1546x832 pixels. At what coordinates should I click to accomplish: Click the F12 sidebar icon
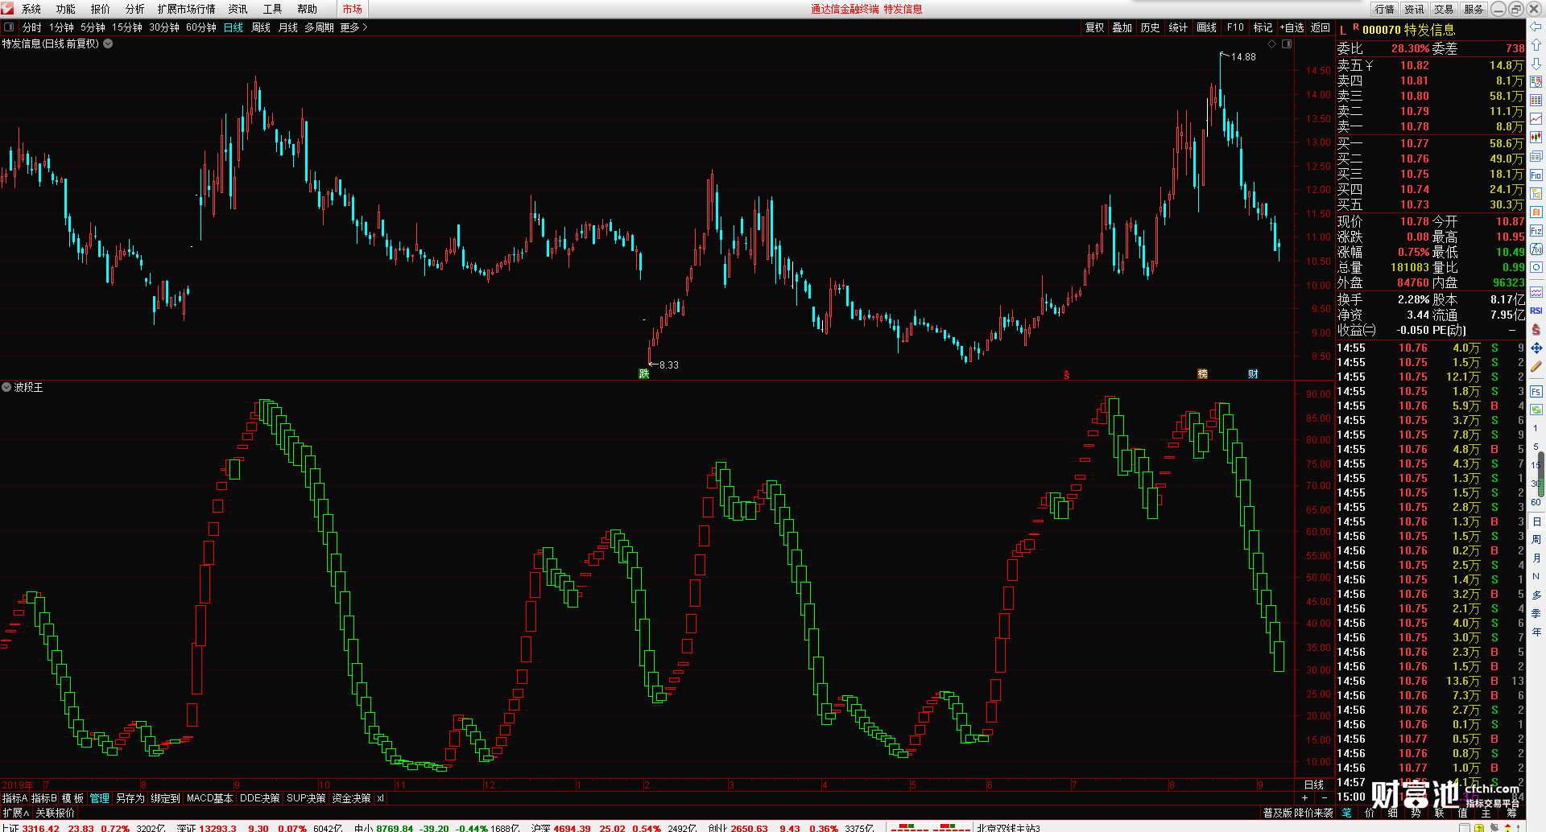(x=1536, y=231)
